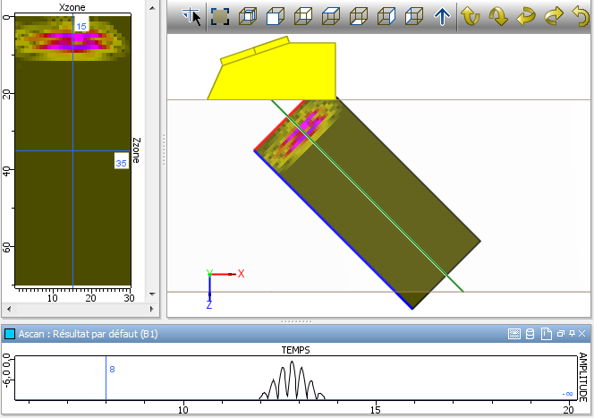Screen dimensions: 594x418
Task: Choose the cube view with white front face
Action: click(276, 16)
